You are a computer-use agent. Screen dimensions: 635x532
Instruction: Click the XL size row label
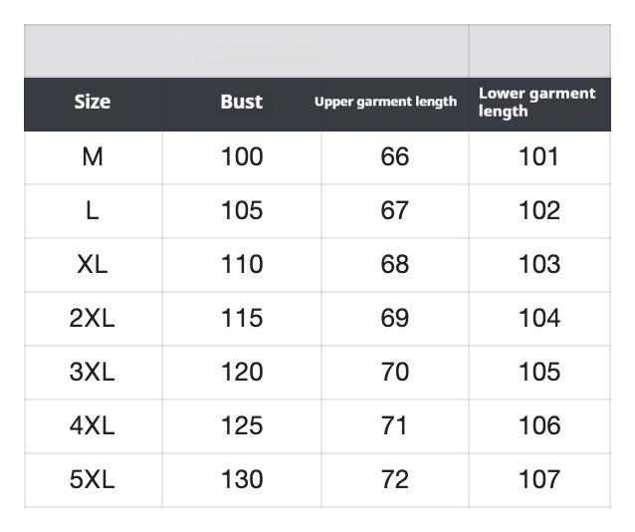(93, 264)
